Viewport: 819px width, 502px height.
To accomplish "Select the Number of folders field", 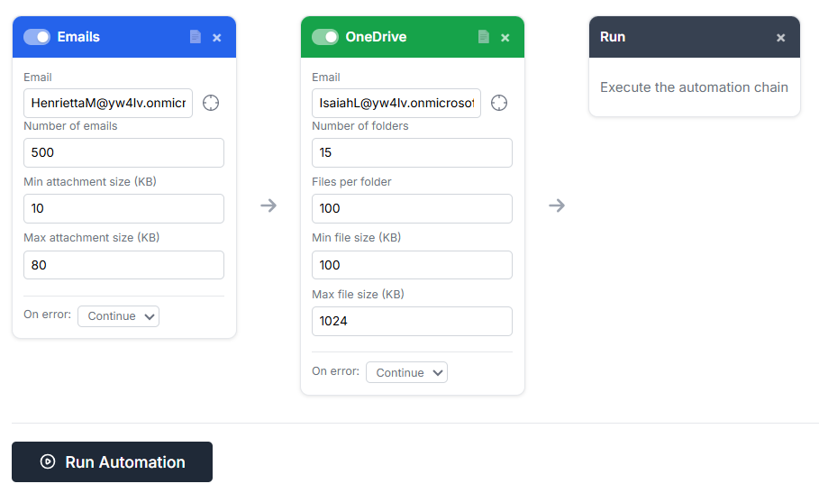I will click(x=412, y=153).
